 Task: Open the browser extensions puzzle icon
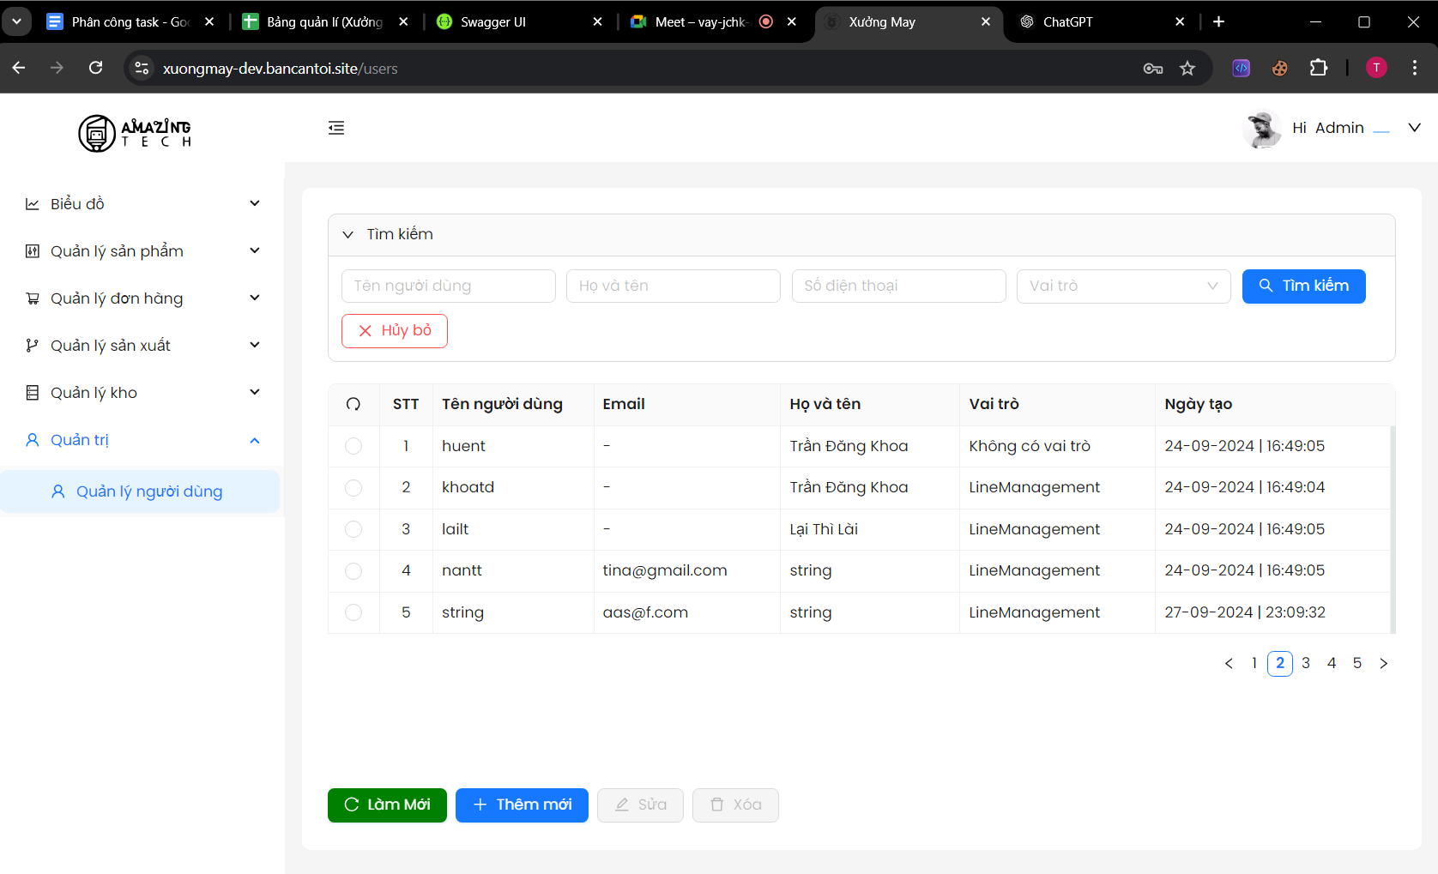point(1319,69)
